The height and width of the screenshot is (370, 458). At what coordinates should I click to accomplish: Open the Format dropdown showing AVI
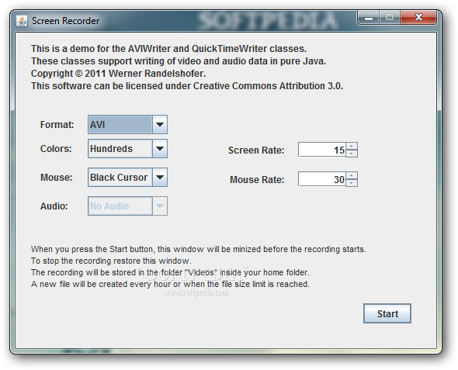coord(127,125)
